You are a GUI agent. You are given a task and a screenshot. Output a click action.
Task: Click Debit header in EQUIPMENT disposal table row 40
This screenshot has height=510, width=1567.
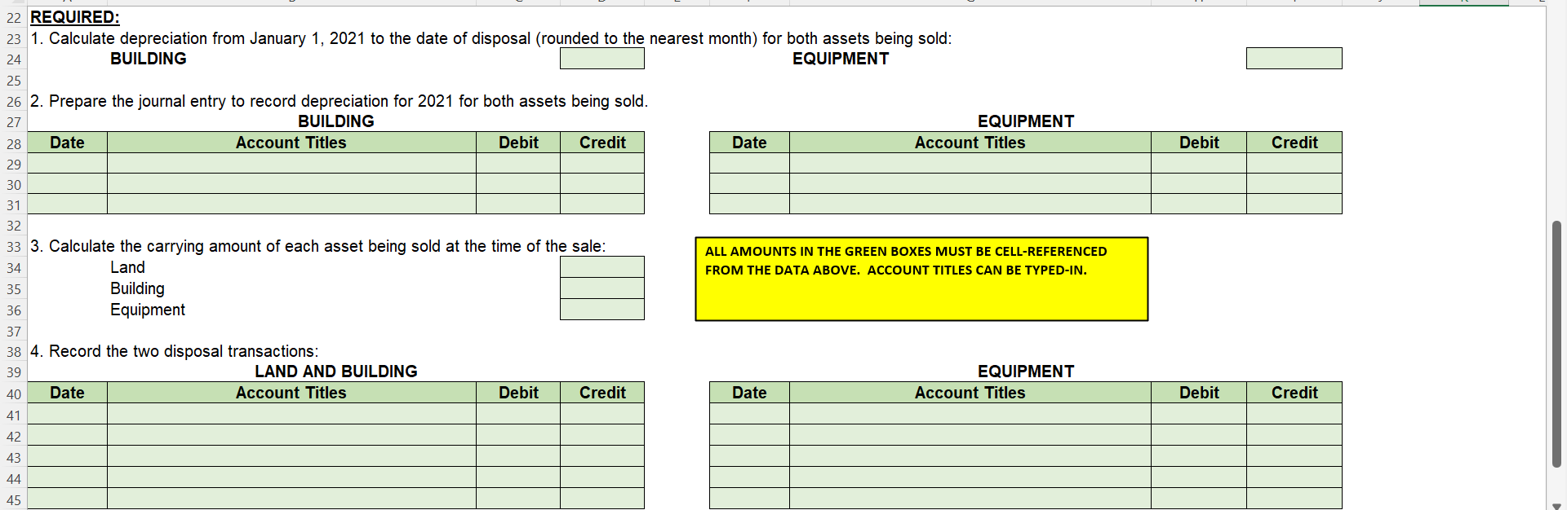pos(1199,393)
